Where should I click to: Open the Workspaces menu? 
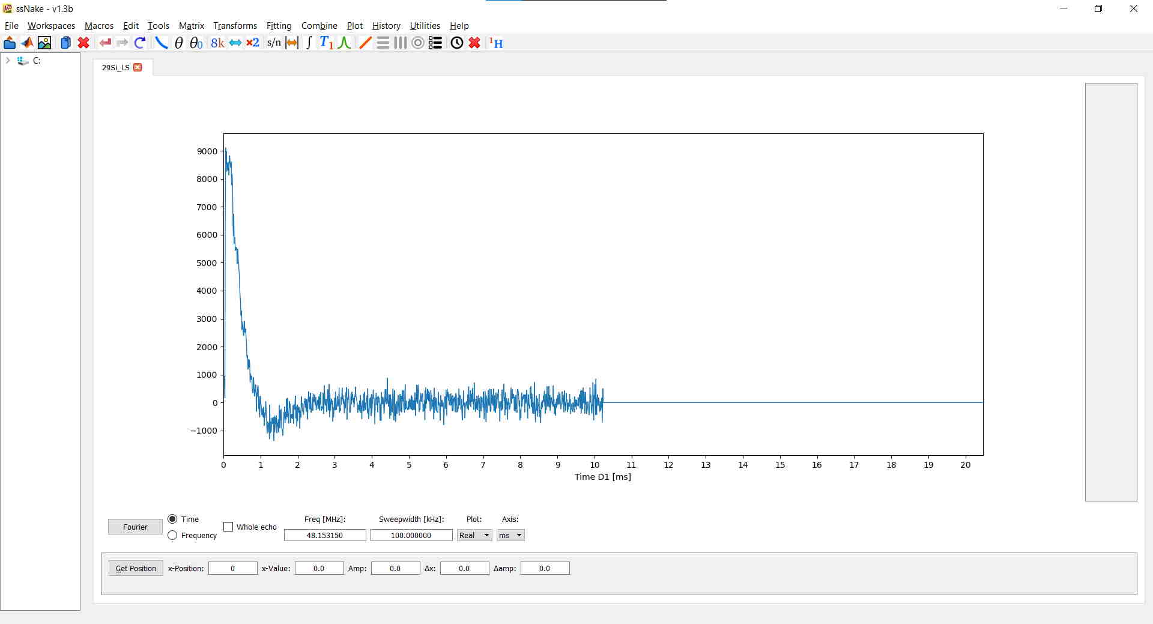pos(51,26)
